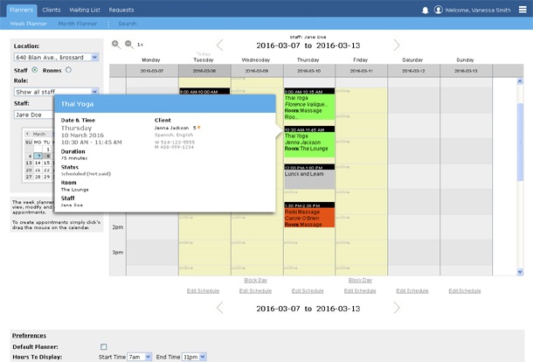Click Edit Schedule link under Sunday

pos(465,290)
